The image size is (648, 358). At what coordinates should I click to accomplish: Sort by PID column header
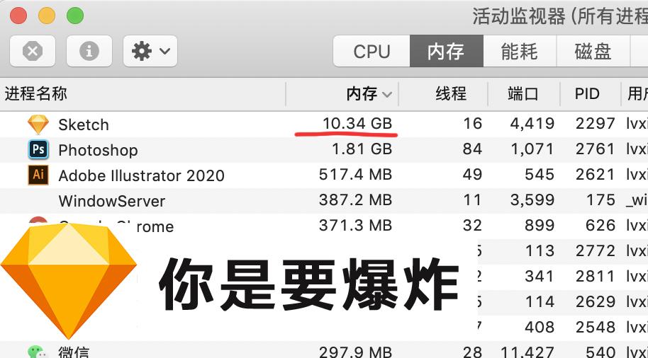tap(587, 93)
